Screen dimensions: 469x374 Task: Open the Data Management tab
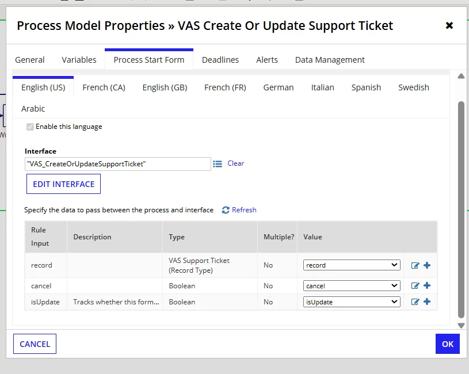pos(330,60)
